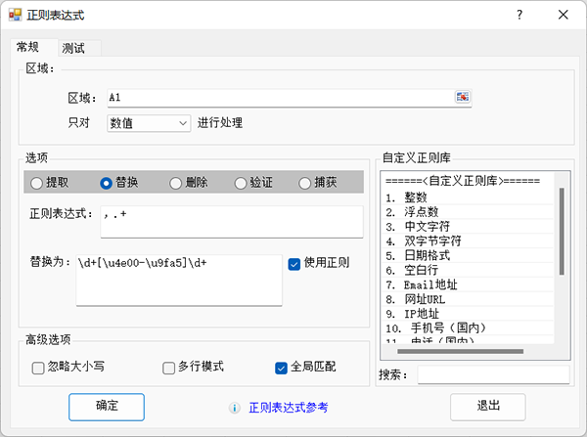Select '9. IP地址' in regex library
The height and width of the screenshot is (437, 587).
(x=469, y=314)
